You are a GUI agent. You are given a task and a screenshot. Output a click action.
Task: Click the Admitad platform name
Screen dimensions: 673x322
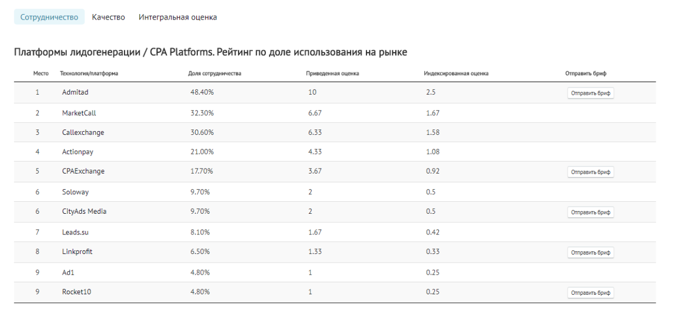click(75, 92)
